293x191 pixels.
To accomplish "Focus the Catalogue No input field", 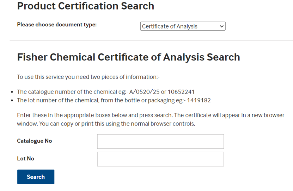I will [160, 141].
